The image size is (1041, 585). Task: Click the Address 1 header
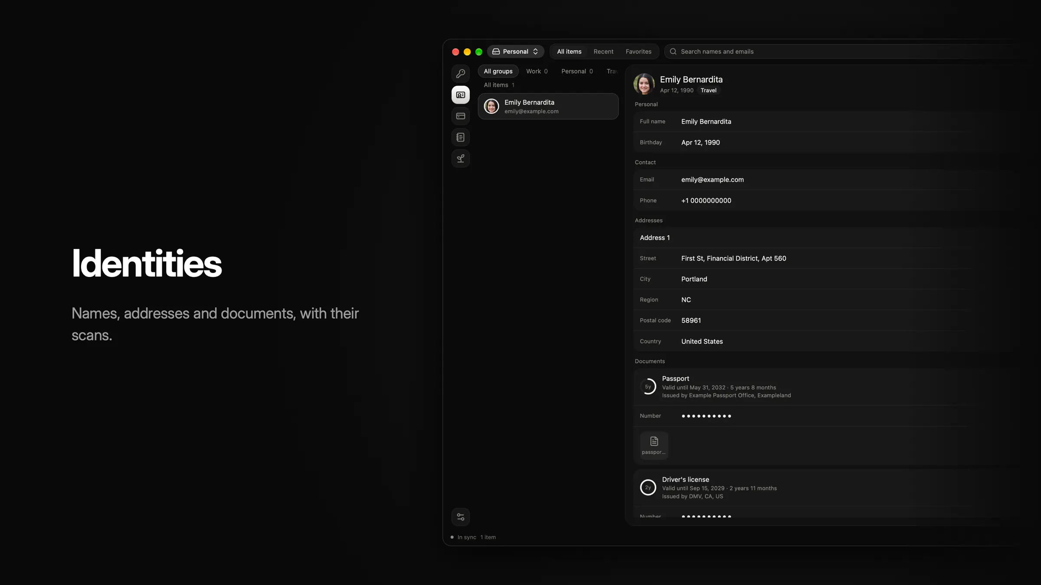click(x=655, y=238)
